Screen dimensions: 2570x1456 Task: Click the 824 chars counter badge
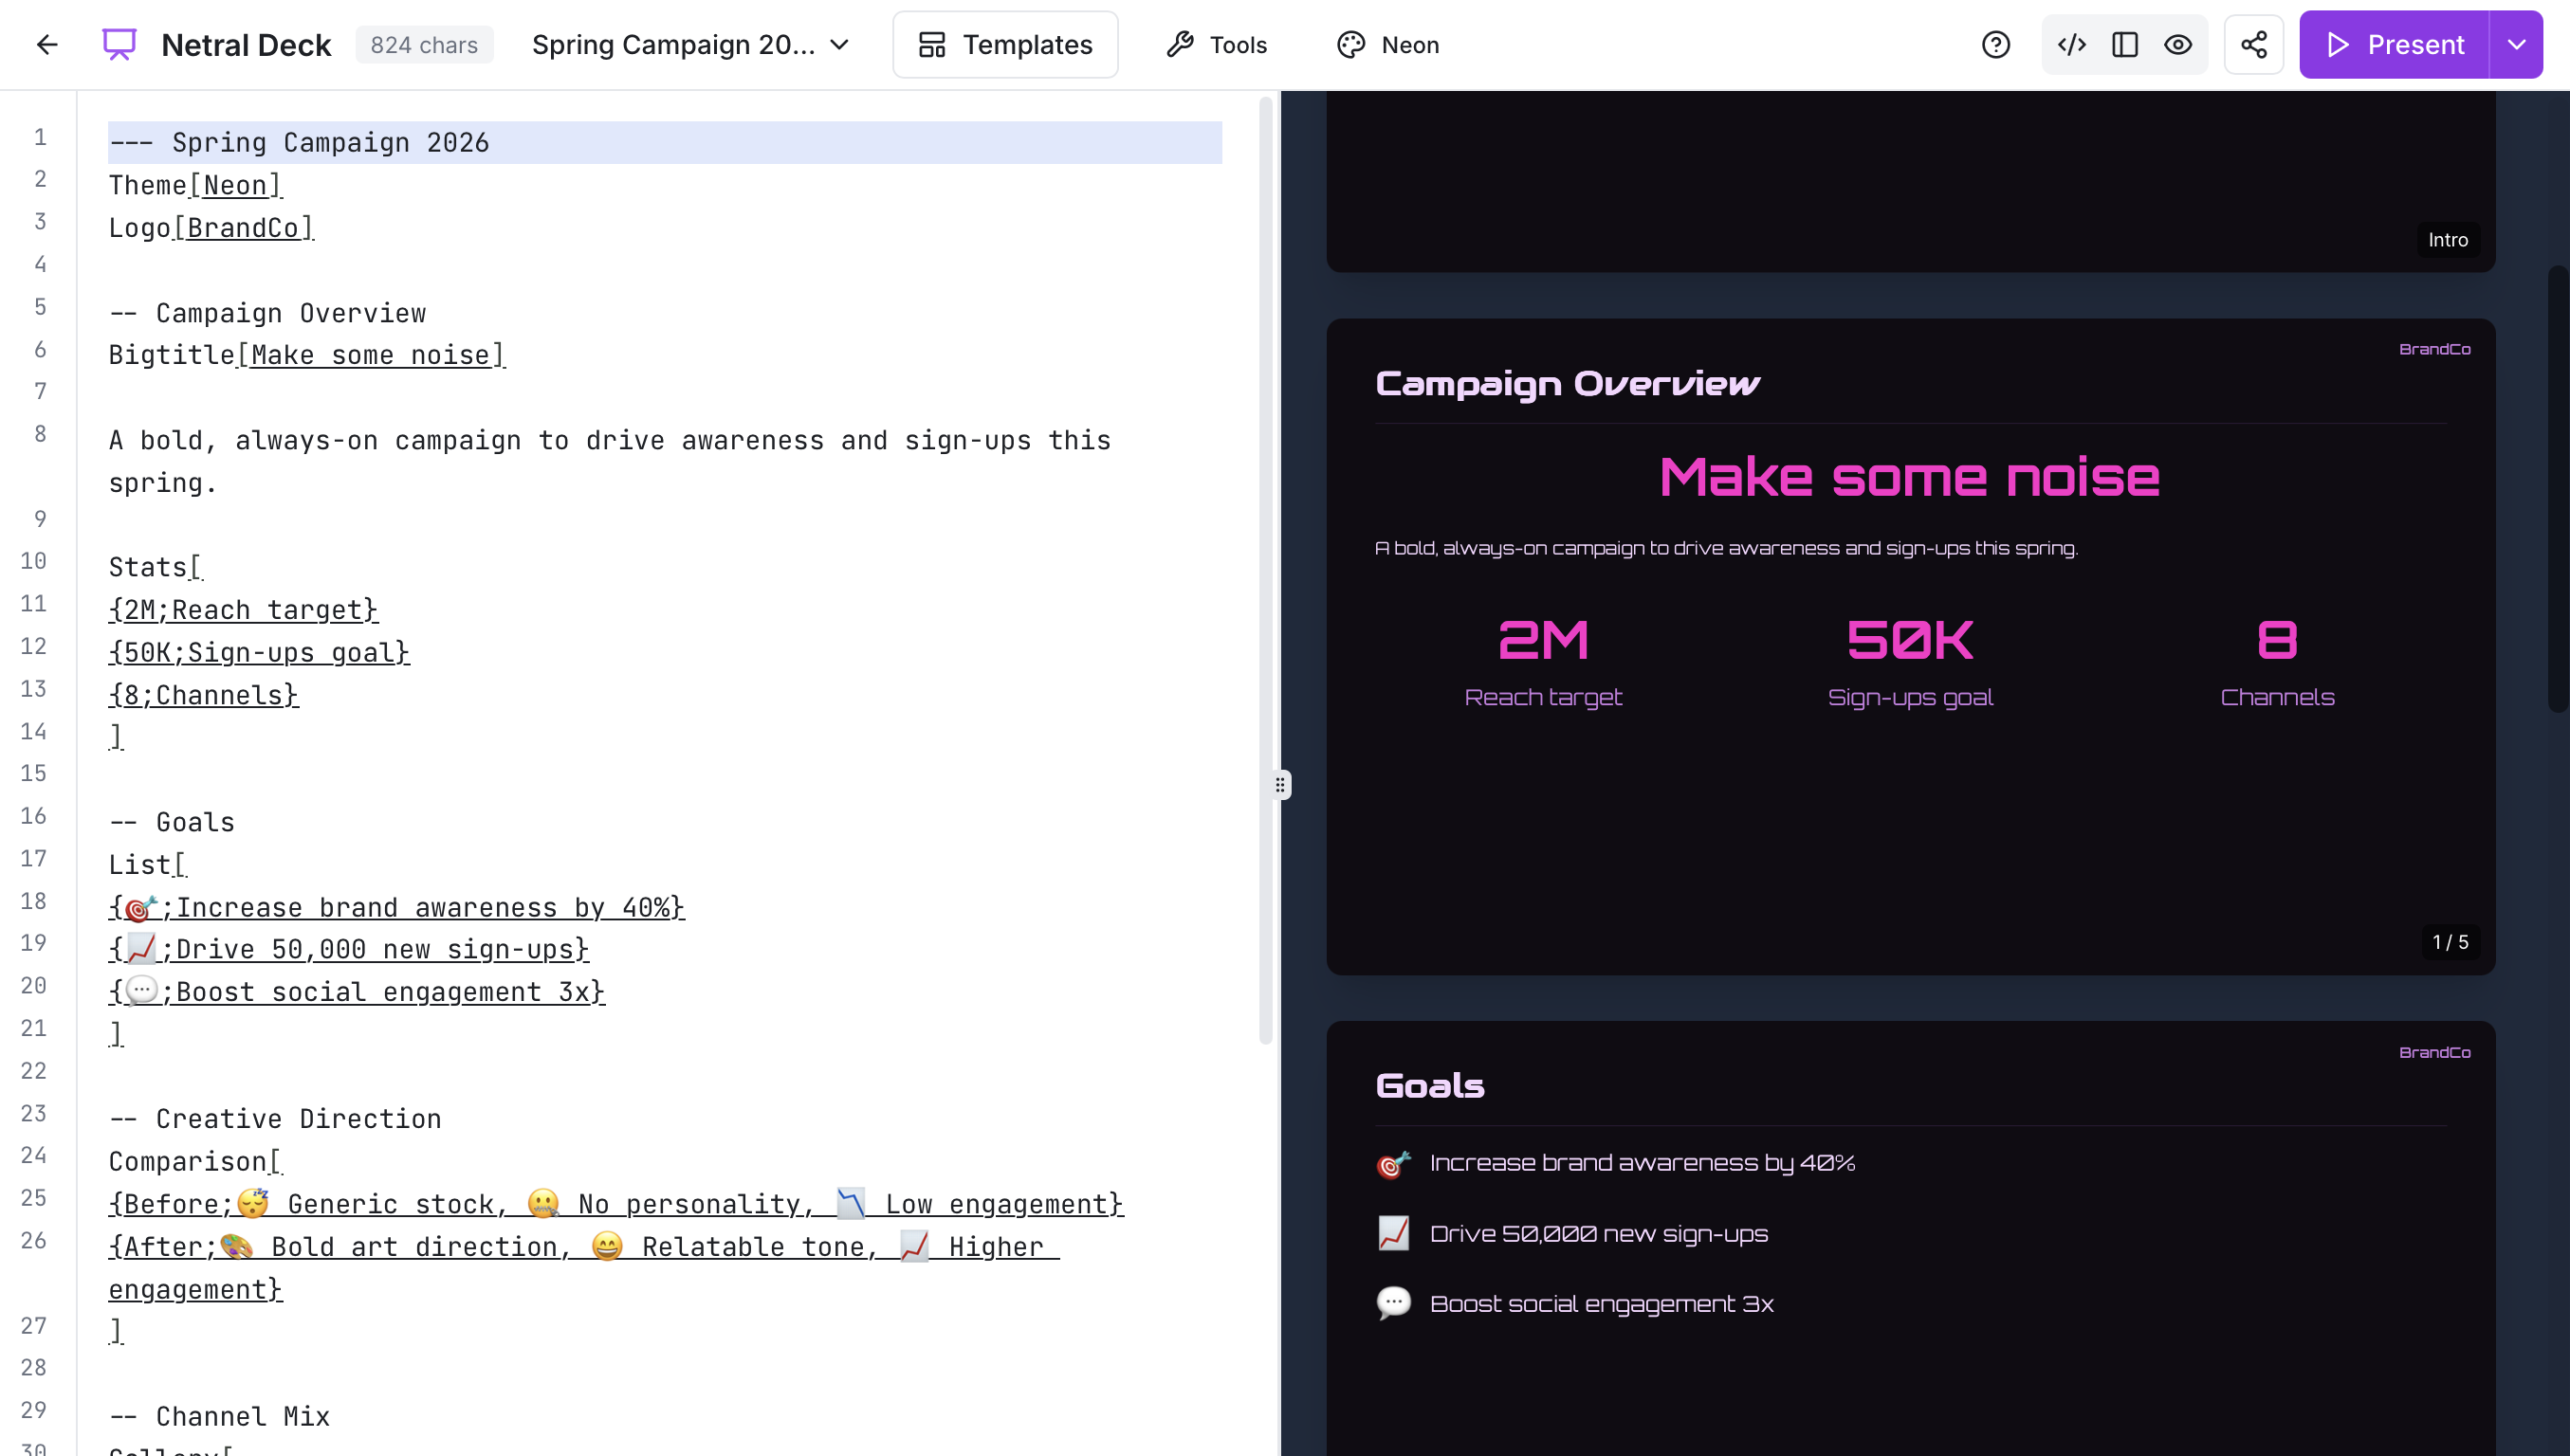(x=424, y=45)
